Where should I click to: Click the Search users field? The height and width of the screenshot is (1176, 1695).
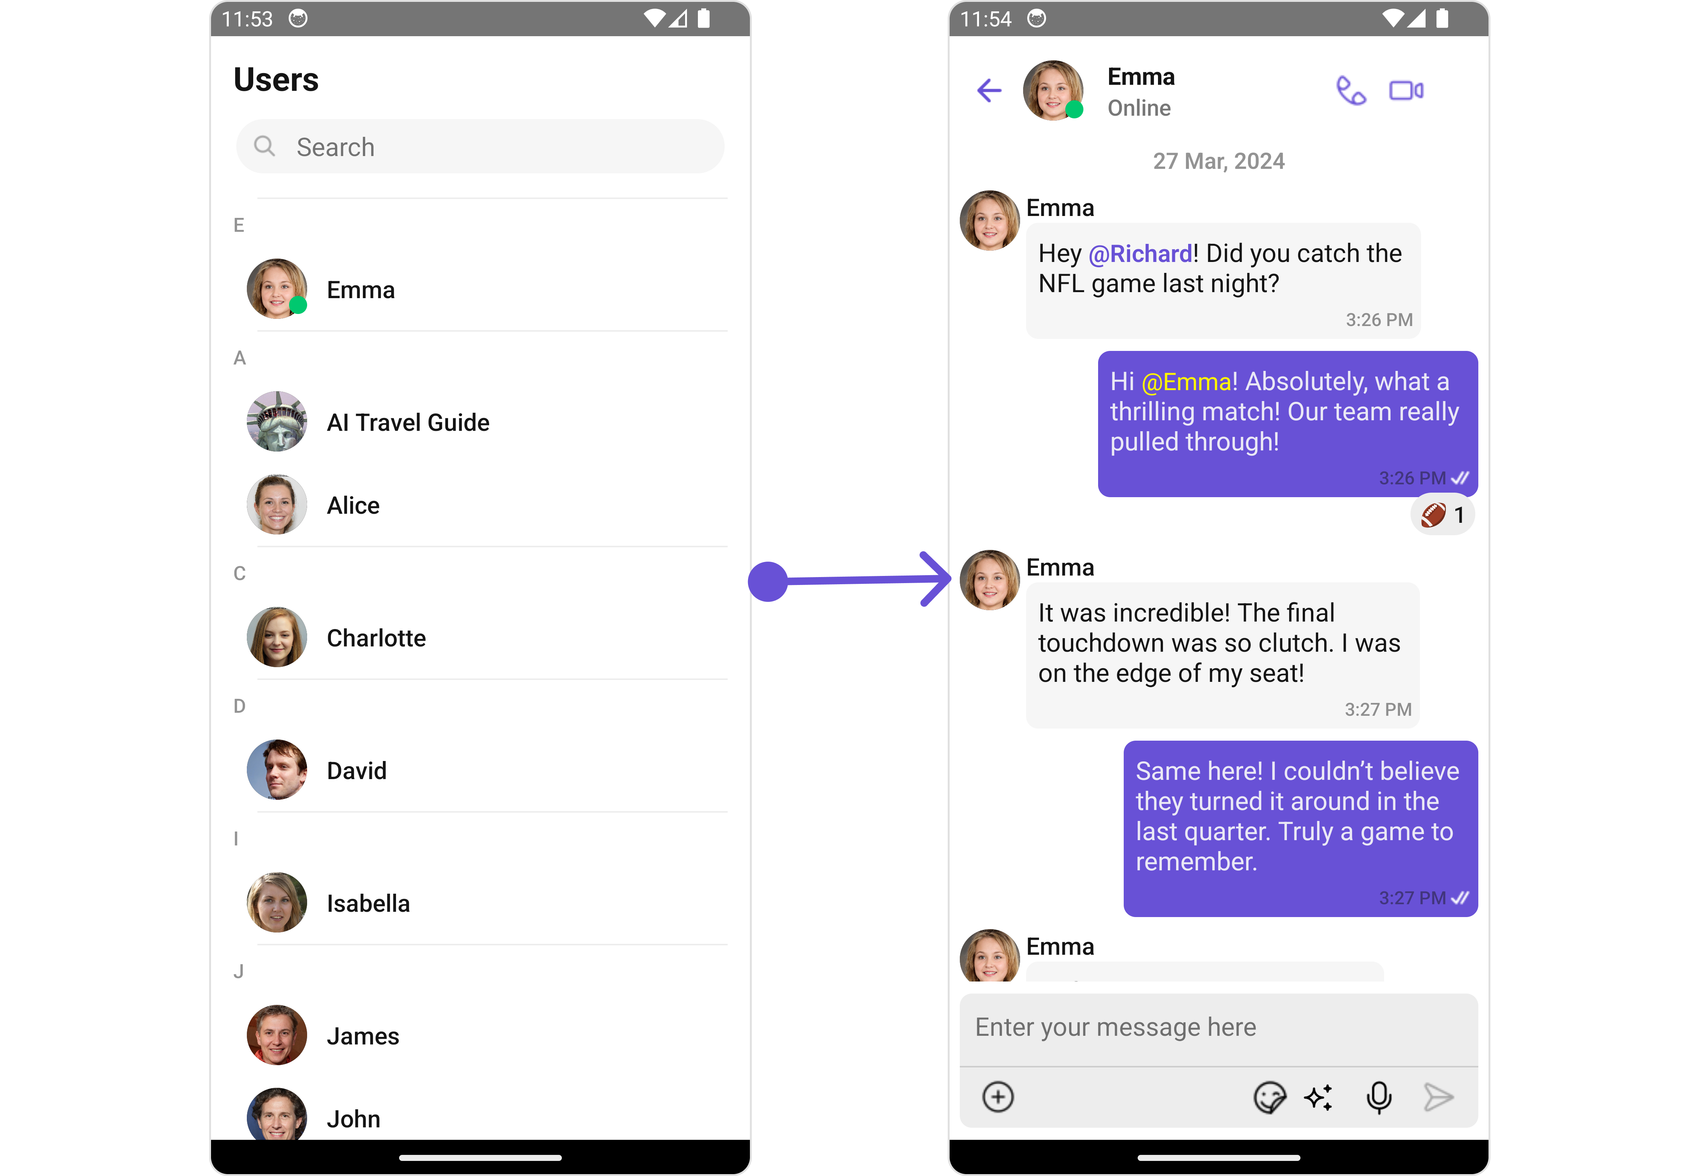[480, 147]
